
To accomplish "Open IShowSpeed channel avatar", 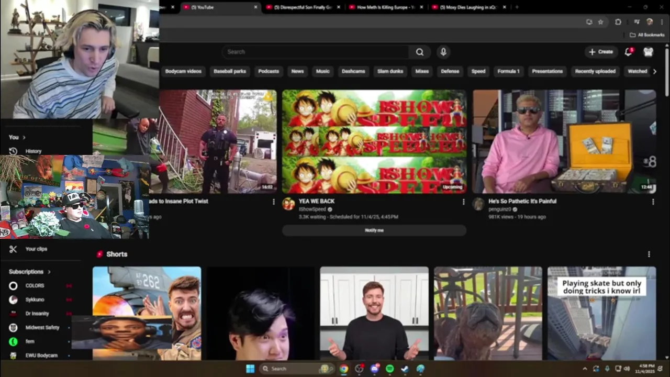I will [288, 204].
